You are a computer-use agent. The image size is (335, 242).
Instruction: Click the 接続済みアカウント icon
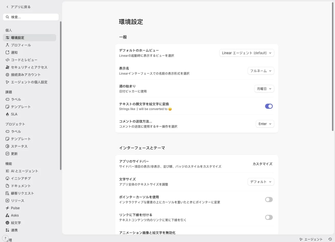pos(7,75)
